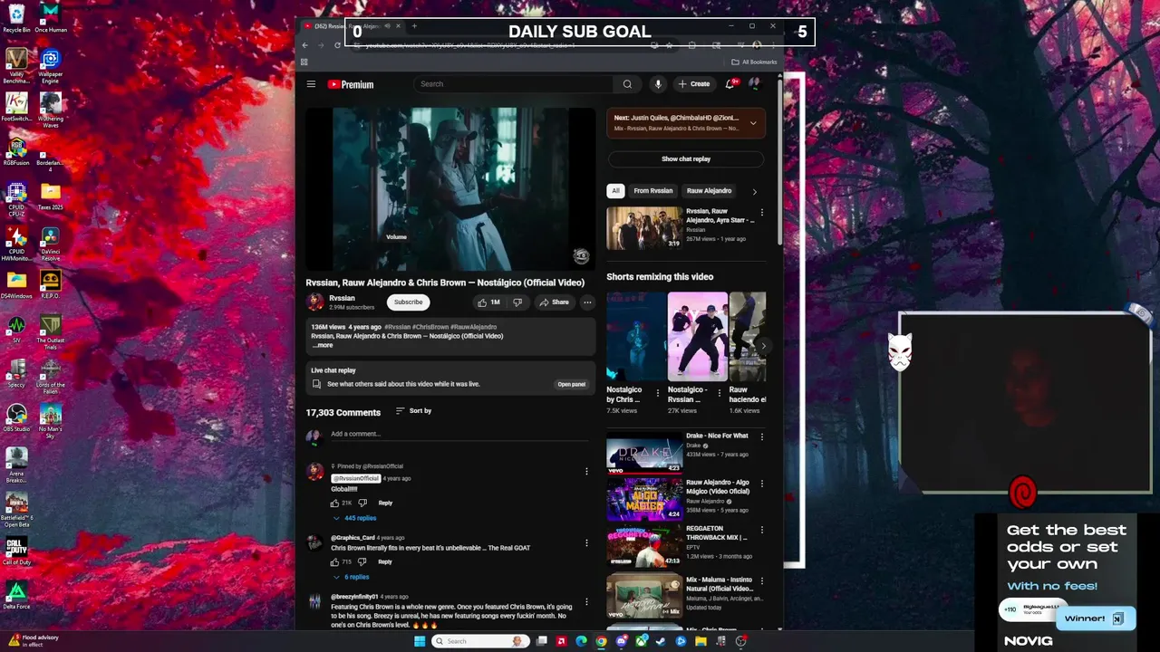Open All Bookmarks folder in Chrome
Image resolution: width=1160 pixels, height=652 pixels.
[x=754, y=62]
